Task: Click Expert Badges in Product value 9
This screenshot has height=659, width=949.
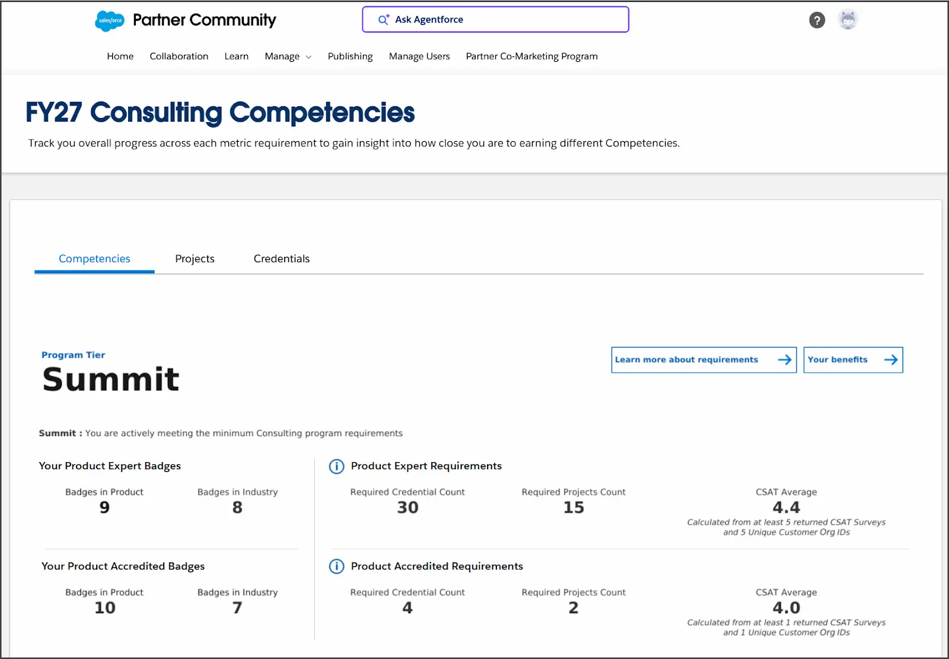Action: coord(104,508)
